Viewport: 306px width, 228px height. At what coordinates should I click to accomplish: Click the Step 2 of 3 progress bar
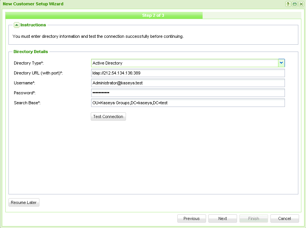153,16
